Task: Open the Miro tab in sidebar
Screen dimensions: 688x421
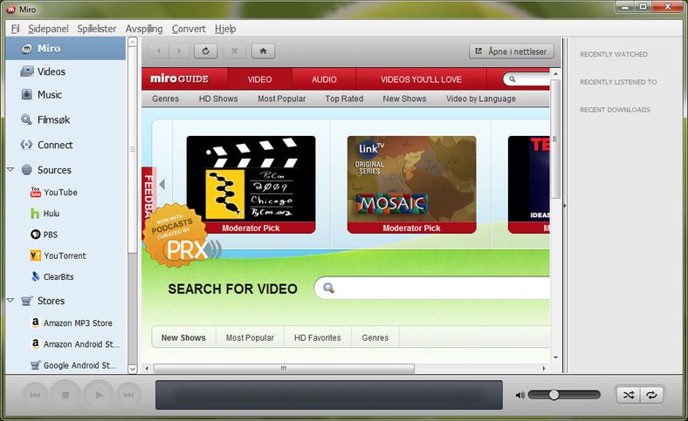Action: point(65,48)
